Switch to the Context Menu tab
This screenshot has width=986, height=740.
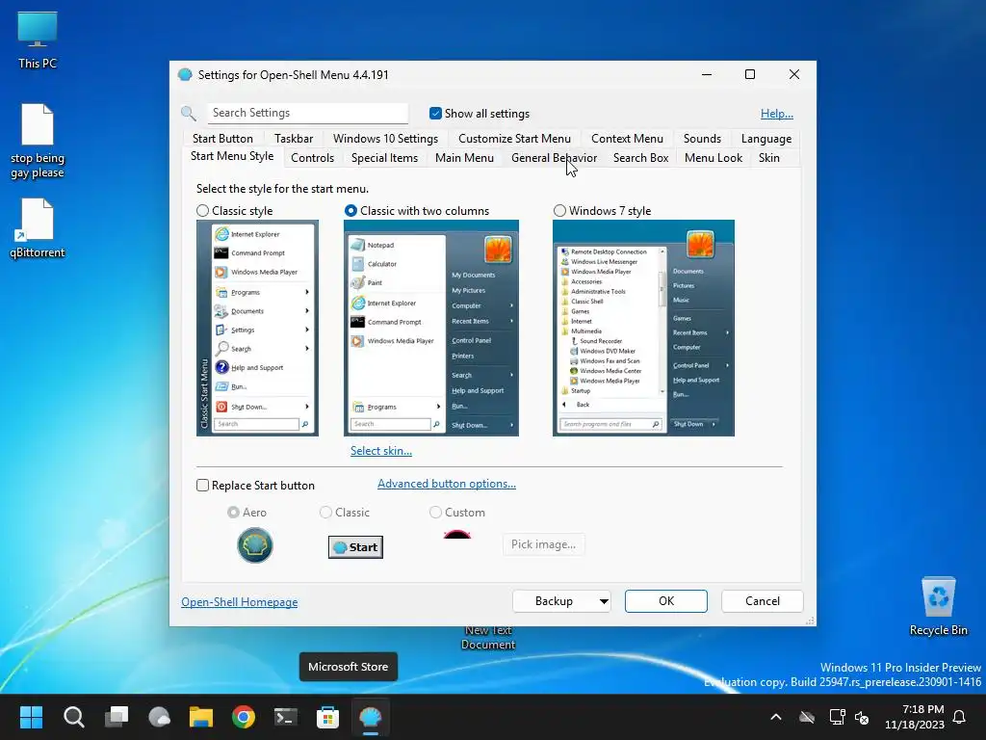point(627,139)
